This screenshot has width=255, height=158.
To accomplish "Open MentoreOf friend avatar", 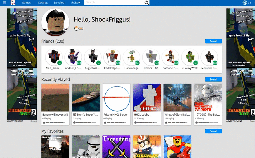I will 209,57.
